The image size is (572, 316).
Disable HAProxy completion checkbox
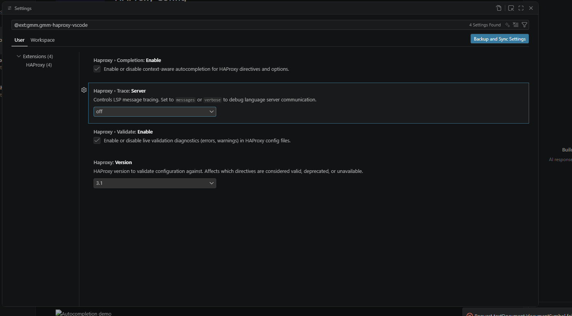tap(97, 69)
